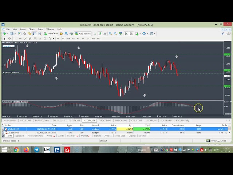Toggle the AutoTrading button

[x=83, y=34]
